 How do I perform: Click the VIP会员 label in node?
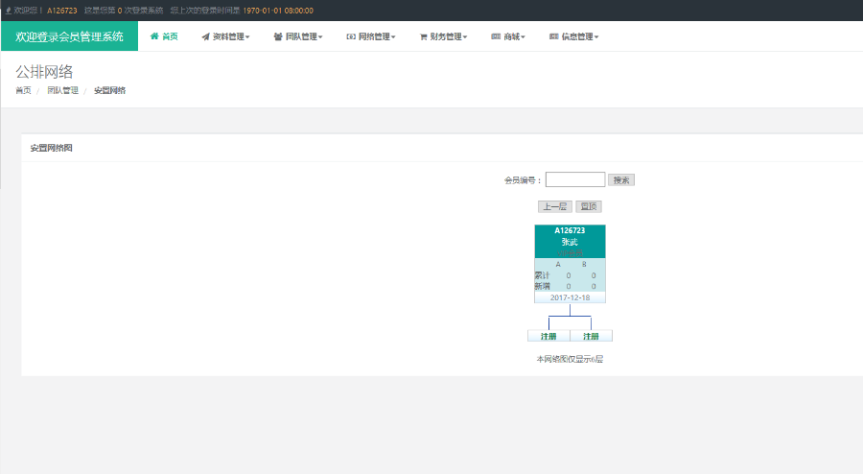570,252
